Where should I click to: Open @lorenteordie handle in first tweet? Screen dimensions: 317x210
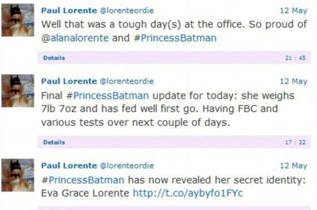coord(127,11)
